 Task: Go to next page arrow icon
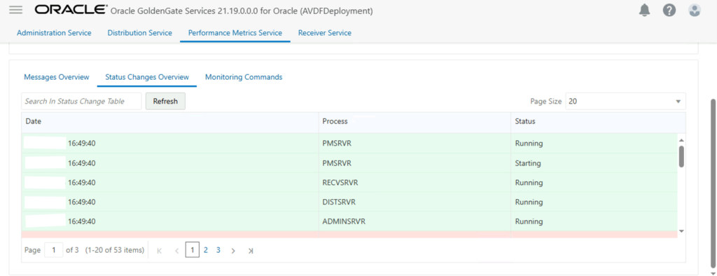(x=233, y=250)
